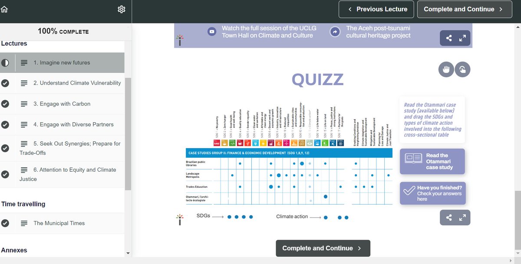Viewport: 521px width, 264px height.
Task: Go to the course home icon
Action: 5,9
